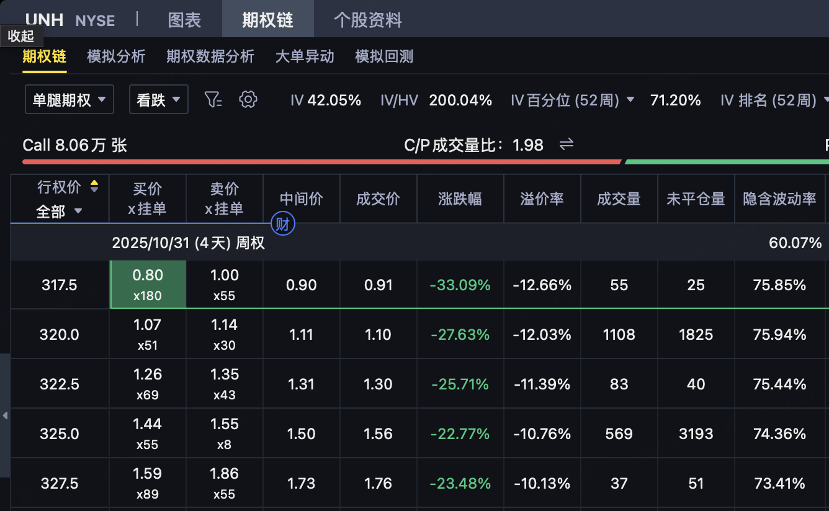The width and height of the screenshot is (829, 511).
Task: Click the -22.77% change value
Action: (460, 434)
